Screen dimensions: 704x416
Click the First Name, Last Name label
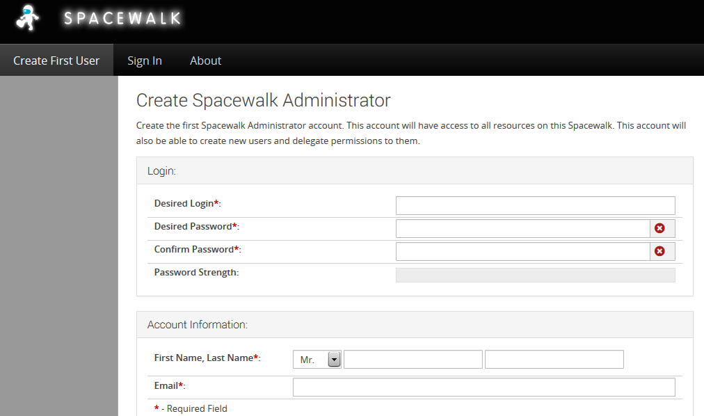click(x=207, y=358)
